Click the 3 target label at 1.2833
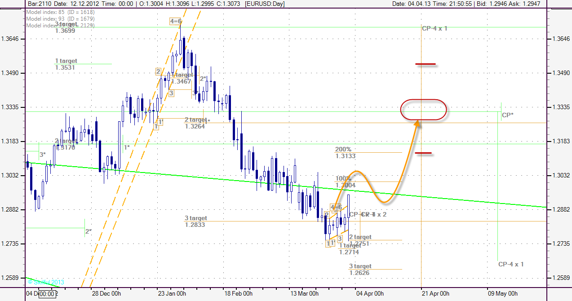The width and height of the screenshot is (572, 301). (195, 221)
